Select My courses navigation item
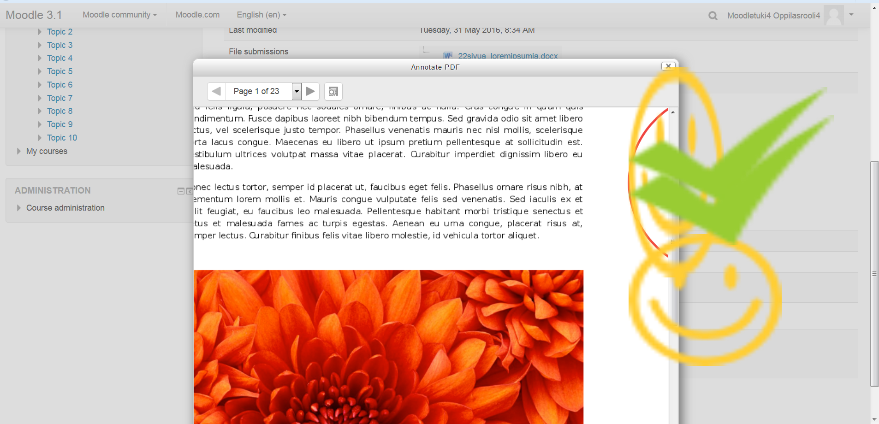The height and width of the screenshot is (424, 879). click(x=47, y=151)
